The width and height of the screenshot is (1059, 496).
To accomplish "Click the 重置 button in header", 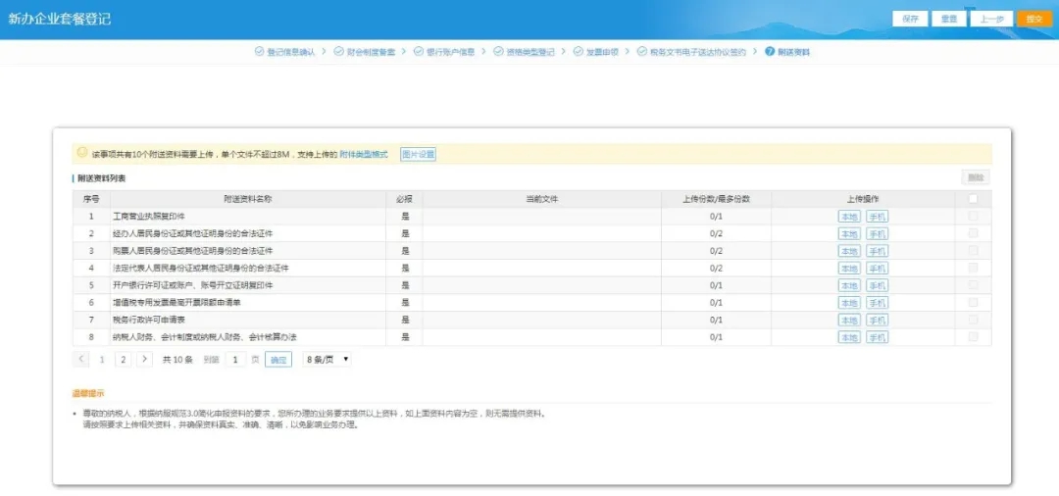I will (949, 19).
